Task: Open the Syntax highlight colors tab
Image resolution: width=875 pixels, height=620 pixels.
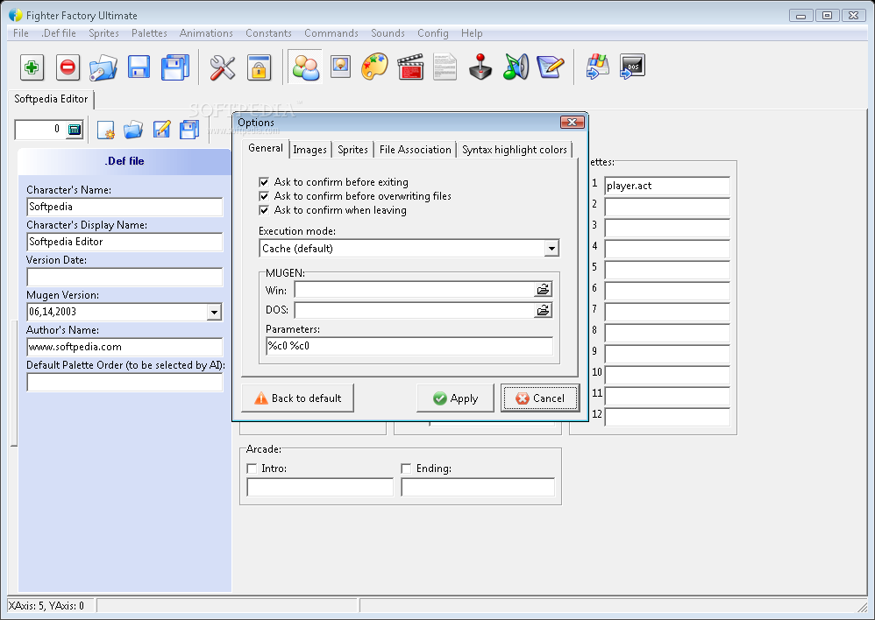Action: tap(515, 150)
